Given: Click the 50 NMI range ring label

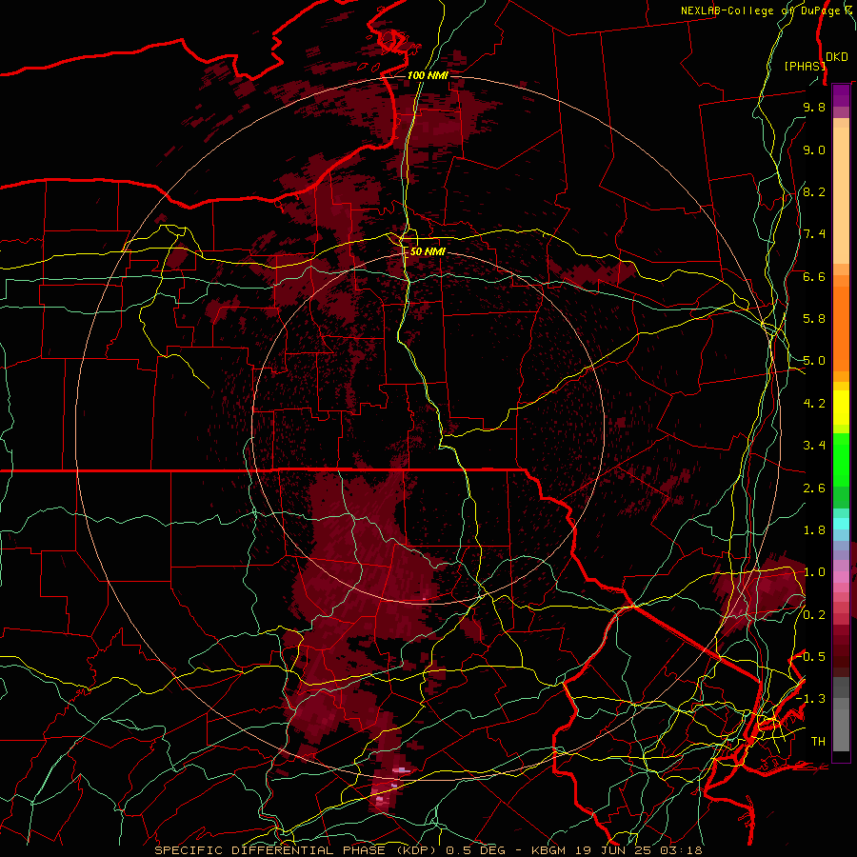Looking at the screenshot, I should (428, 251).
